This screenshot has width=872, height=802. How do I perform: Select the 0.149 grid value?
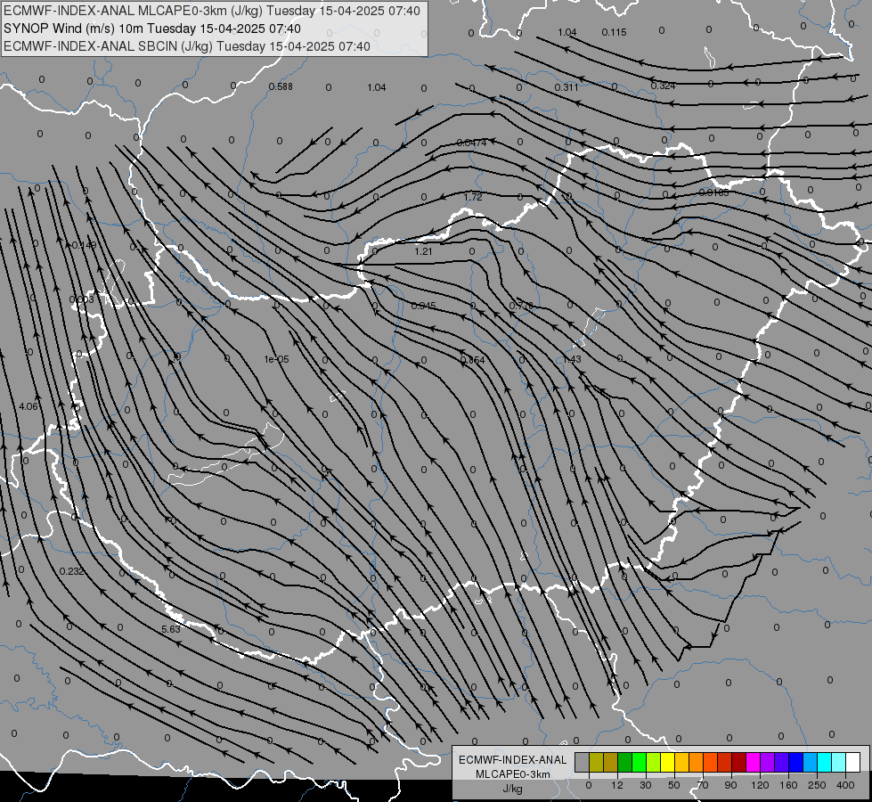click(x=84, y=245)
